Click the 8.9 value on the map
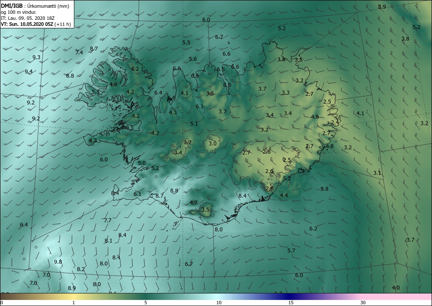Screen dimensions: 432x306 tap(72, 288)
